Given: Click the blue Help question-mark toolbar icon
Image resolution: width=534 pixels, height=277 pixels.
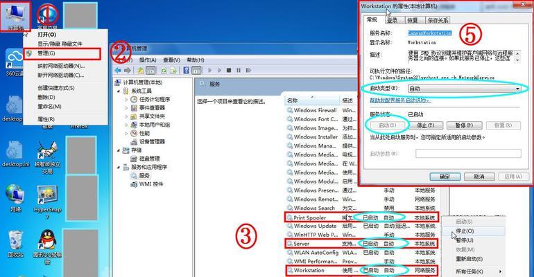Looking at the screenshot, I should tap(187, 71).
